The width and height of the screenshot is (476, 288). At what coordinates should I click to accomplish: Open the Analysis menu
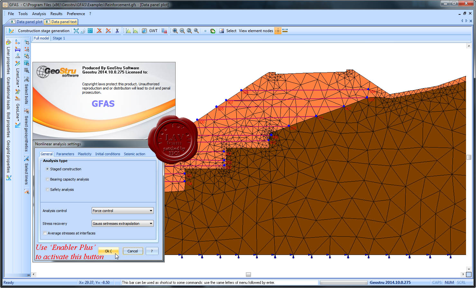(x=39, y=14)
